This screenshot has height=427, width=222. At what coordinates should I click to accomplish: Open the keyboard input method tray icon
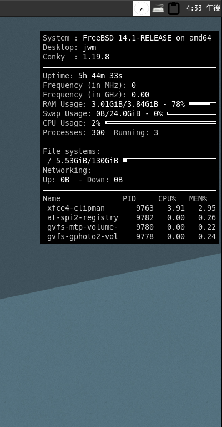click(158, 8)
